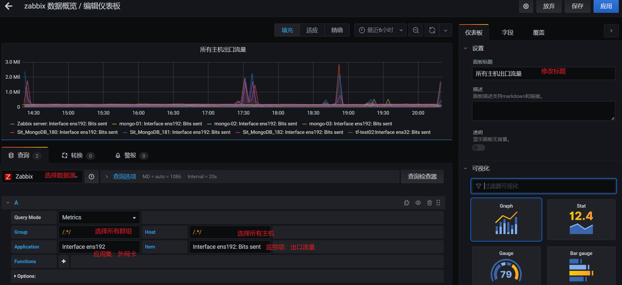Select the 填充 view mode
Viewport: 622px width, 285px height.
287,30
